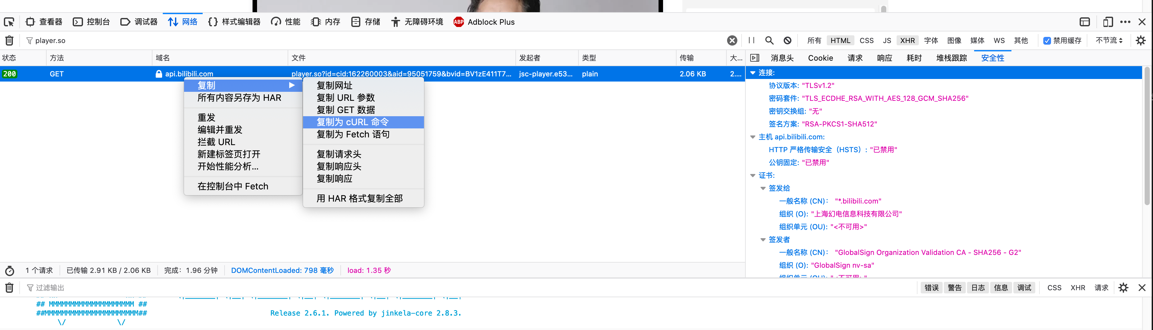Toggle responsive design mode icon
The image size is (1153, 330).
click(x=1107, y=22)
